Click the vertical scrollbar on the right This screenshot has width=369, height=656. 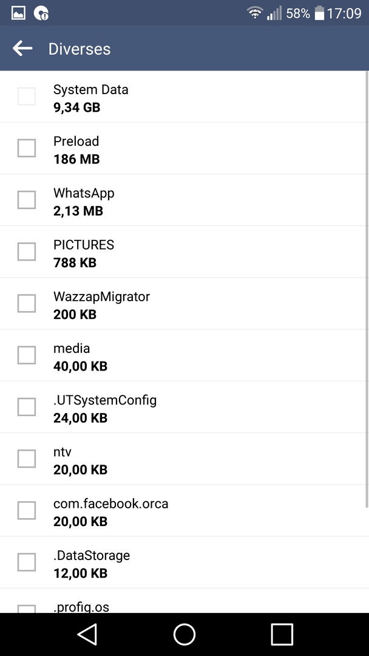(x=367, y=289)
